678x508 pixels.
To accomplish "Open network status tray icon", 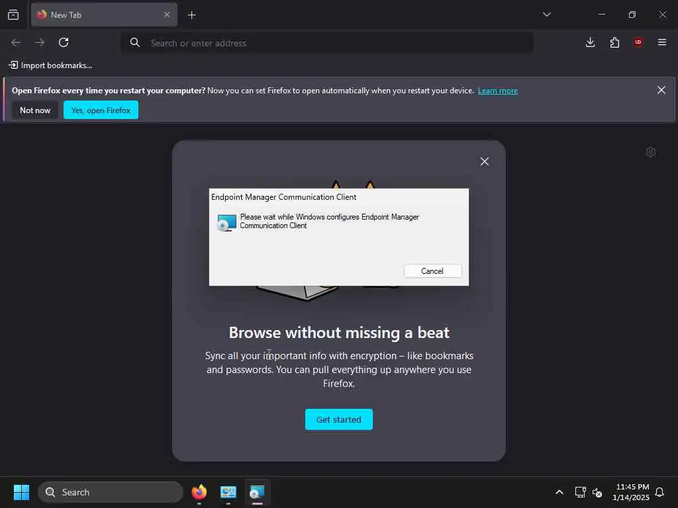I will pyautogui.click(x=580, y=492).
